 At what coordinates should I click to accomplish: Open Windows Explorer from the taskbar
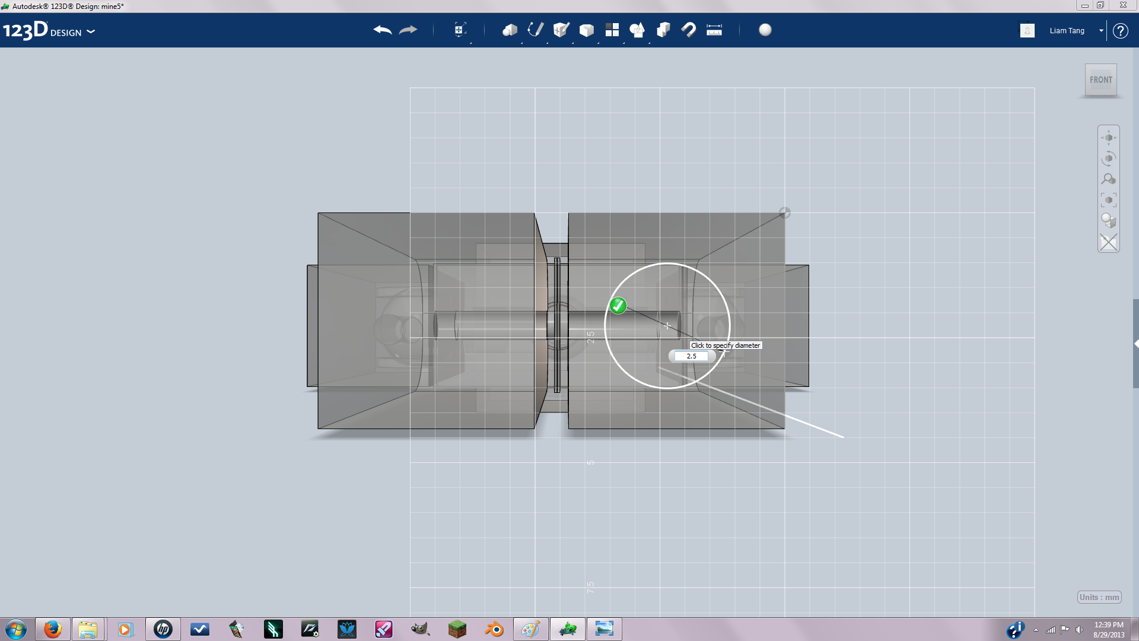point(88,629)
